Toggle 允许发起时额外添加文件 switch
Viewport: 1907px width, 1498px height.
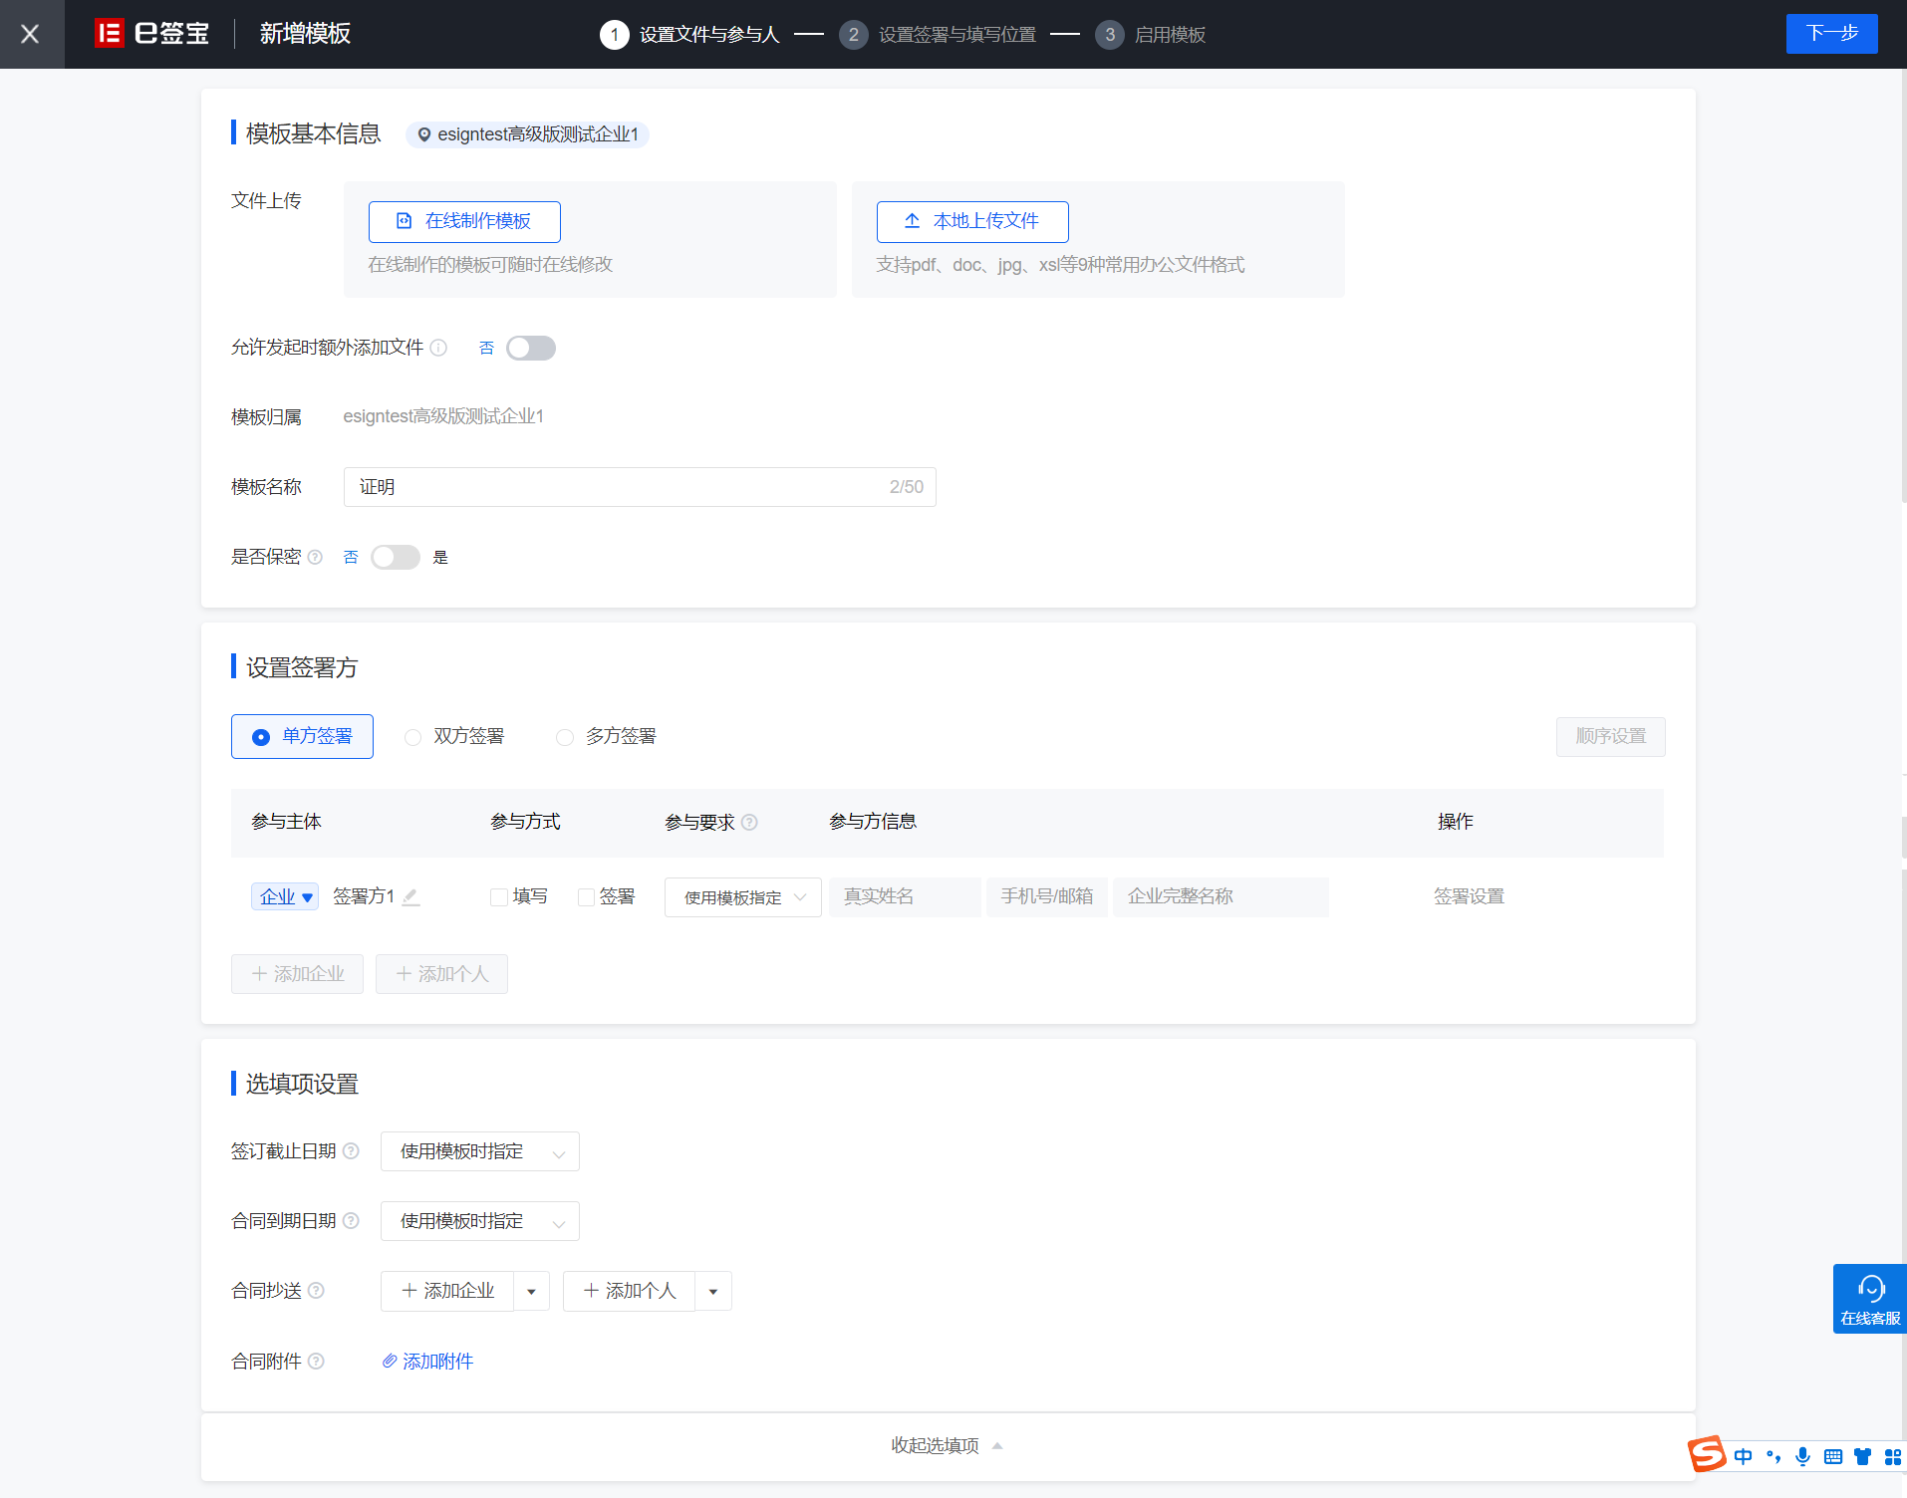pyautogui.click(x=530, y=348)
